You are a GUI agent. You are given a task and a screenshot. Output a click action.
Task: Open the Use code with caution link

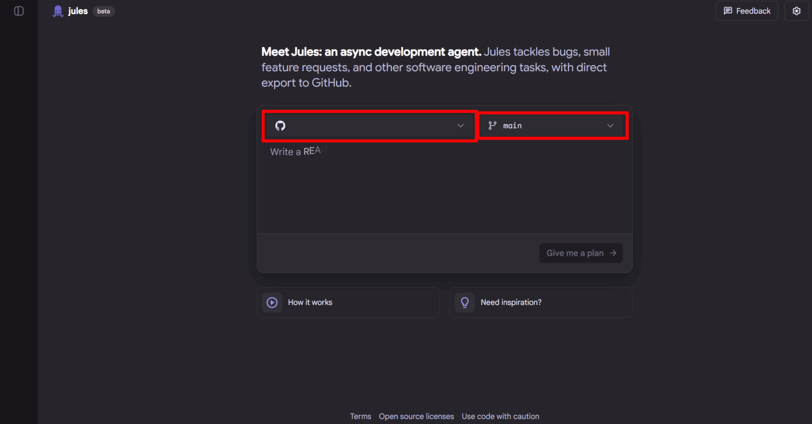coord(500,416)
